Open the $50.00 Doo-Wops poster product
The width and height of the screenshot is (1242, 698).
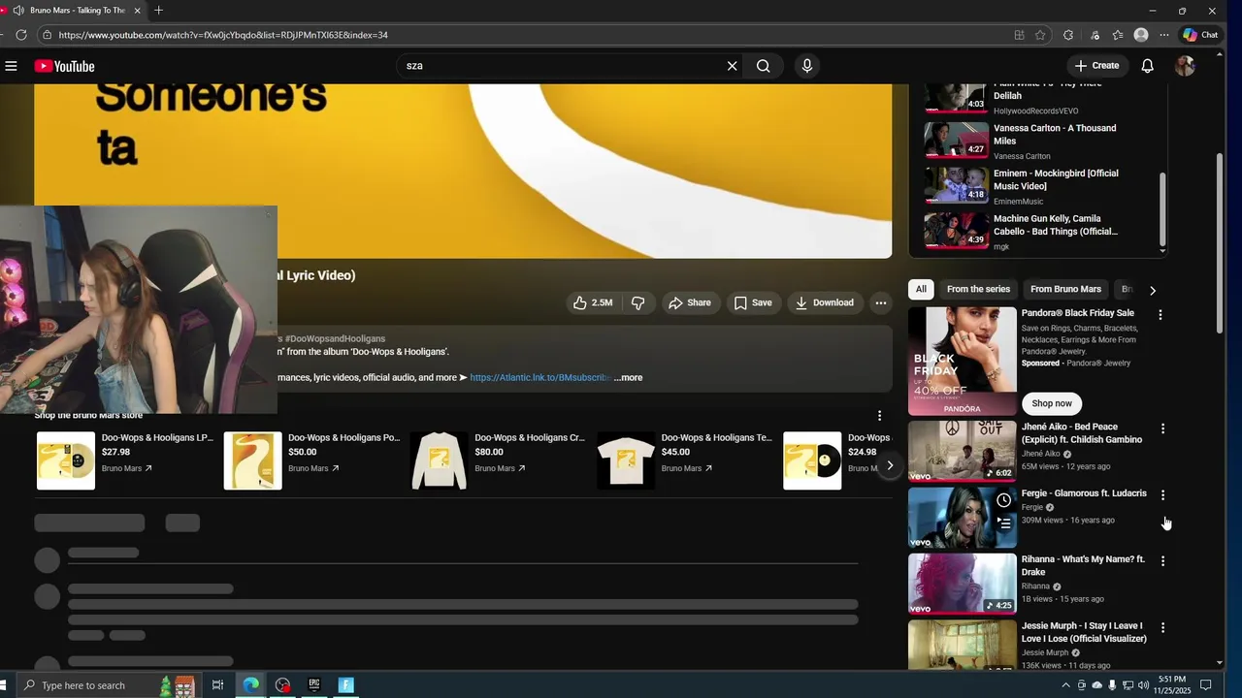tap(312, 460)
